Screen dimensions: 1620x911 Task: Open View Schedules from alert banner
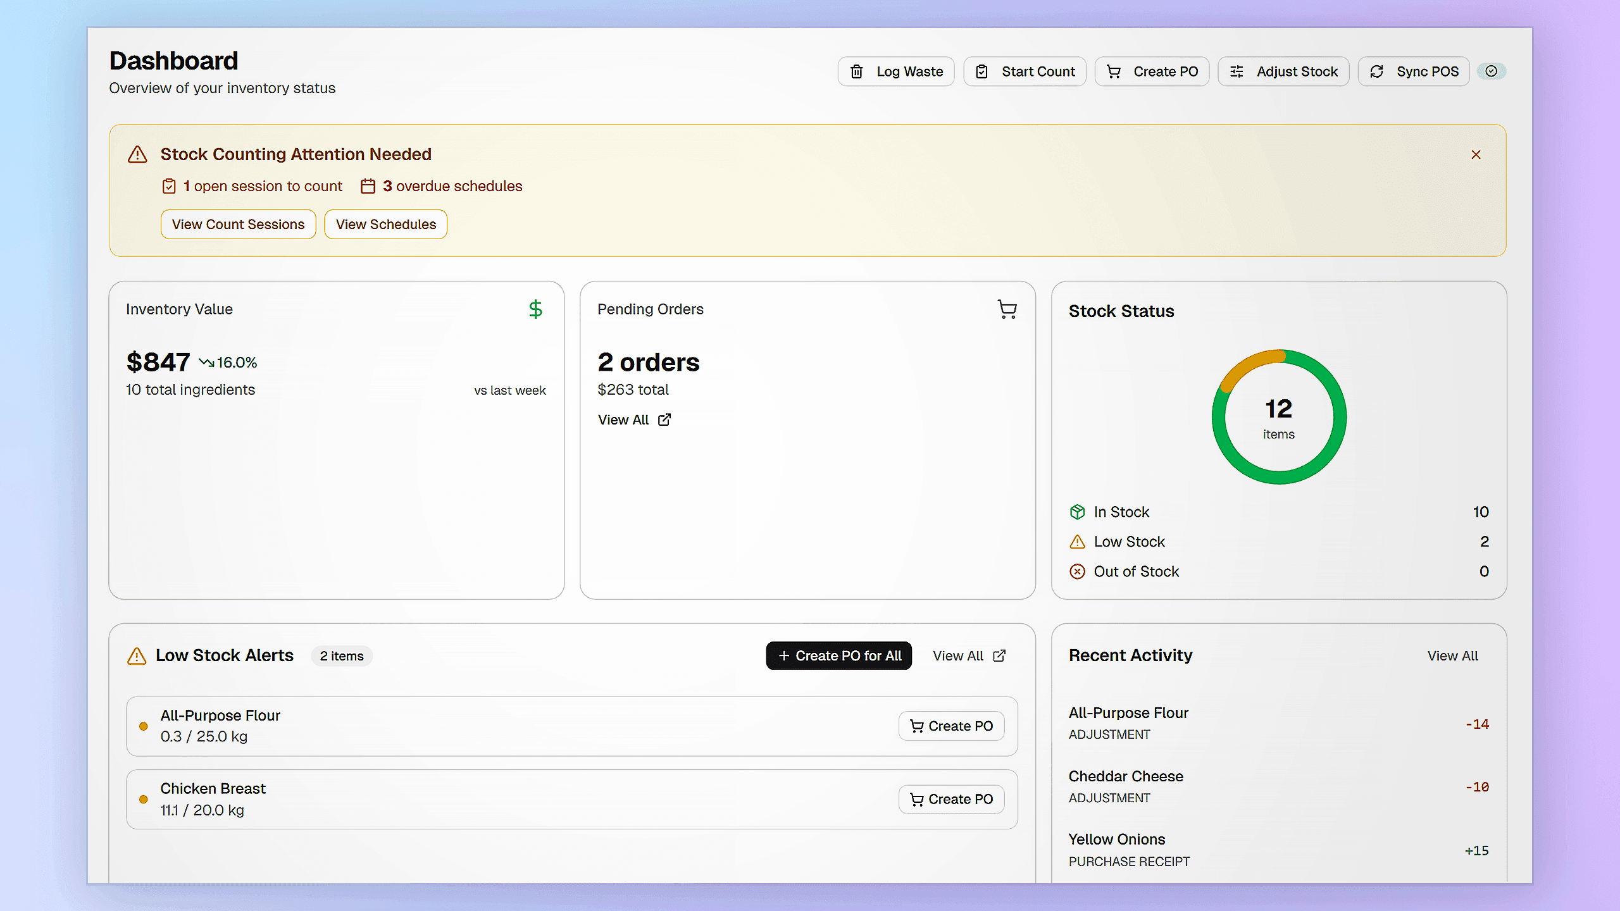pos(385,224)
